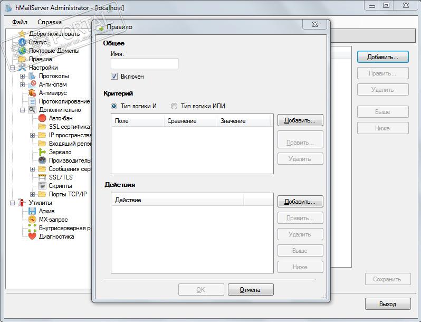Select Почтовые Домены in the tree
This screenshot has height=322, width=421.
pos(54,51)
